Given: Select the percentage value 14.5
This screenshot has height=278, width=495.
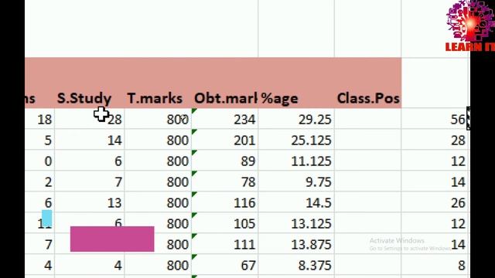Looking at the screenshot, I should 296,202.
